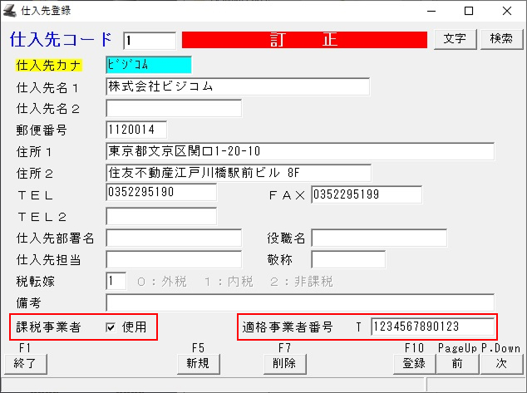
Task: Go to previous supplier with 前
Action: tap(457, 363)
